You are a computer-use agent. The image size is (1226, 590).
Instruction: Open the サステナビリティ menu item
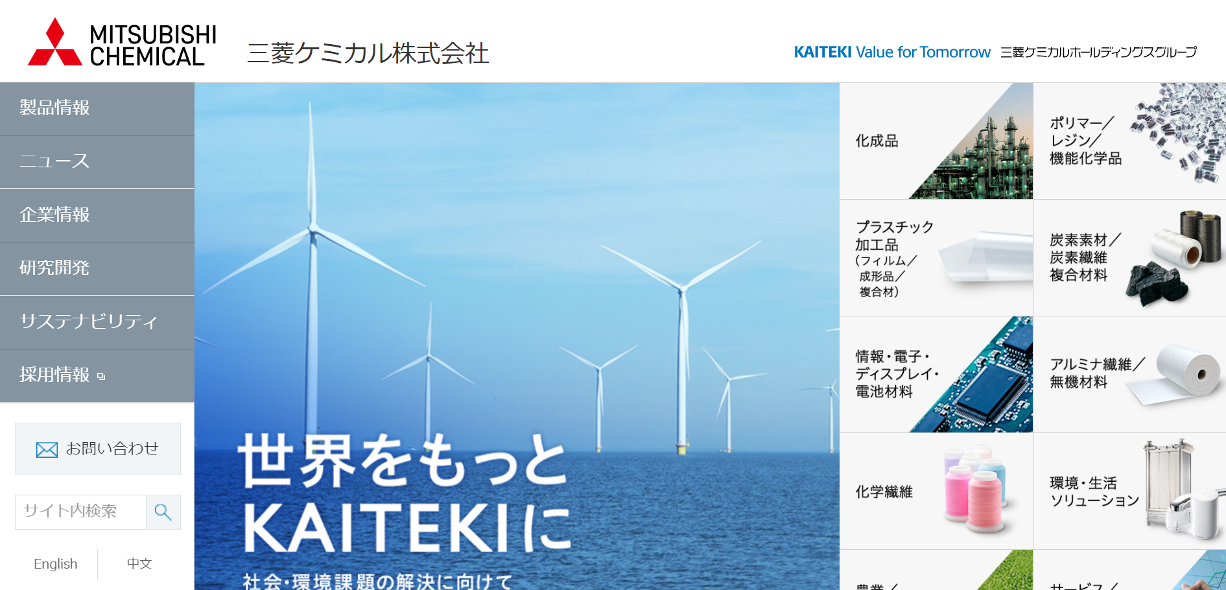[x=97, y=322]
